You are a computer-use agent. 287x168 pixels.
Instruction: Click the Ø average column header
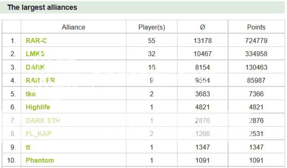(x=202, y=27)
